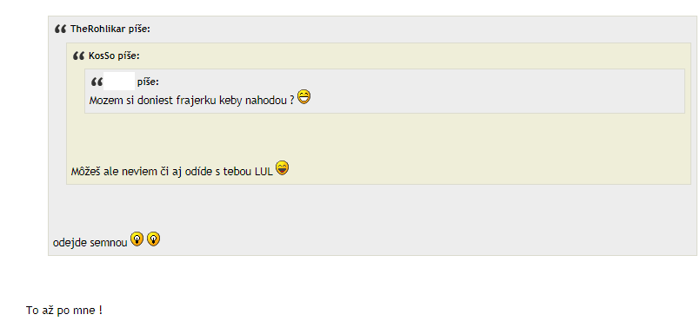Click 'píše:' after KosSo
Viewport: 700px width, 321px height.
pyautogui.click(x=129, y=56)
